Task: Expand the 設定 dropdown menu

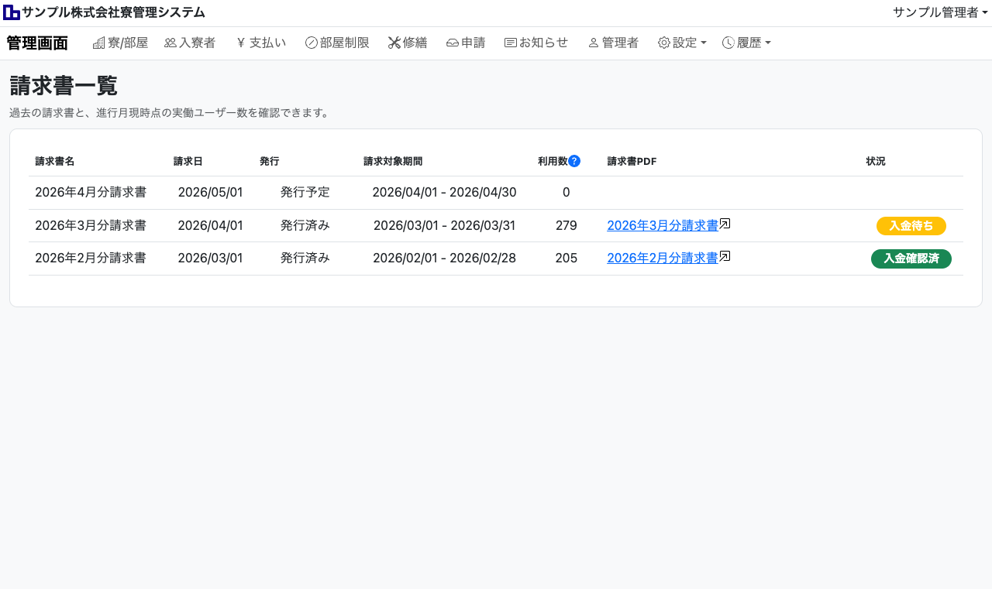Action: pos(682,43)
